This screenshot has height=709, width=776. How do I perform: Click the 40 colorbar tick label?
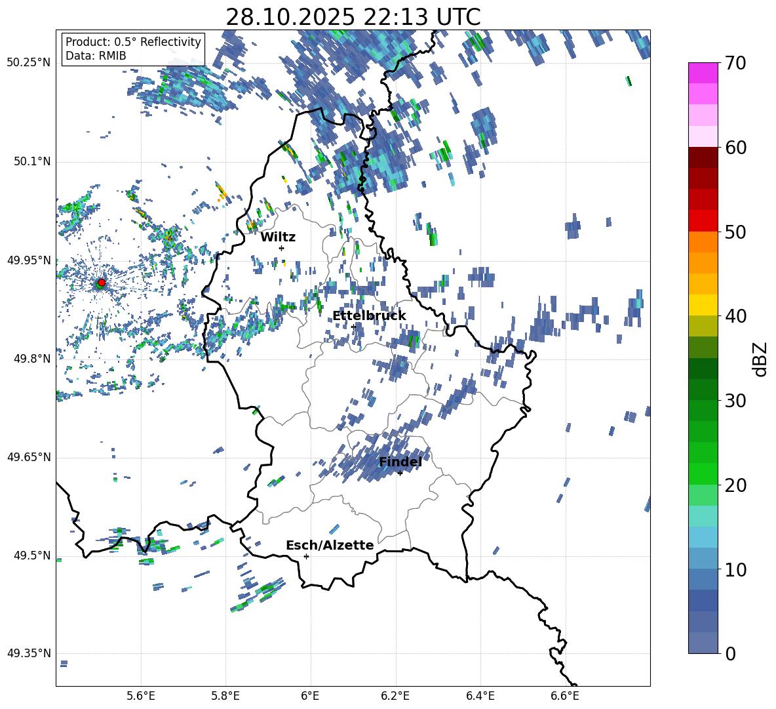click(735, 316)
